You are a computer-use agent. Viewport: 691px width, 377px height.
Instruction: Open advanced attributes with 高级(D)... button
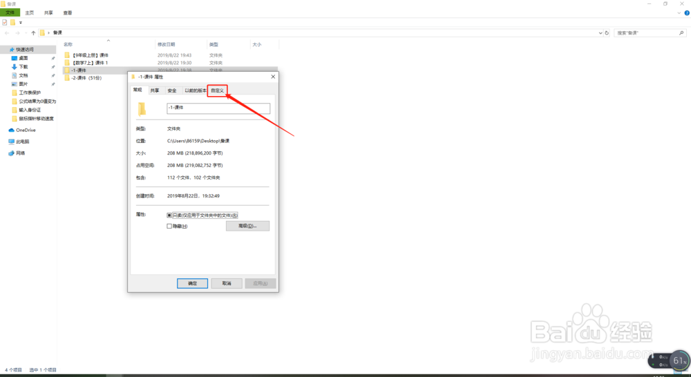point(247,226)
